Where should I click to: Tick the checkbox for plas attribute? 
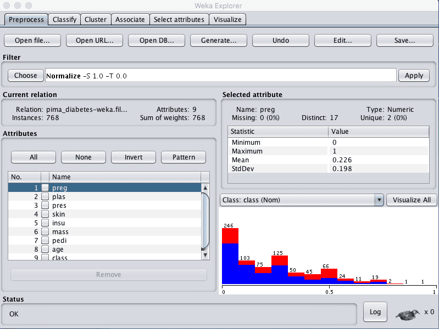[x=45, y=196]
